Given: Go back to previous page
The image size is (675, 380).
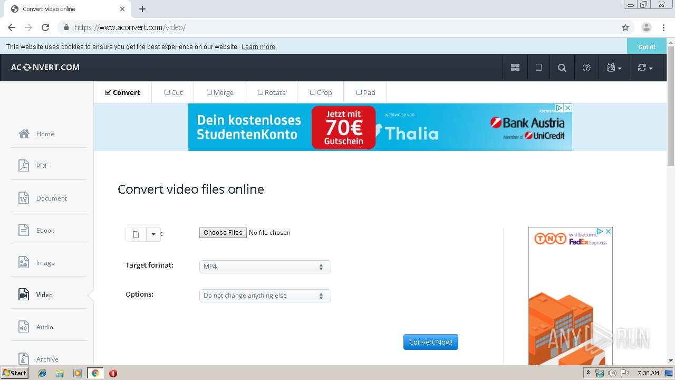Looking at the screenshot, I should click(12, 27).
